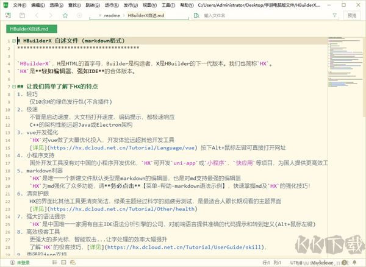Image resolution: width=366 pixels, height=267 pixels.
Task: Click the line 26 text 高效极客工具
Action: 43,232
